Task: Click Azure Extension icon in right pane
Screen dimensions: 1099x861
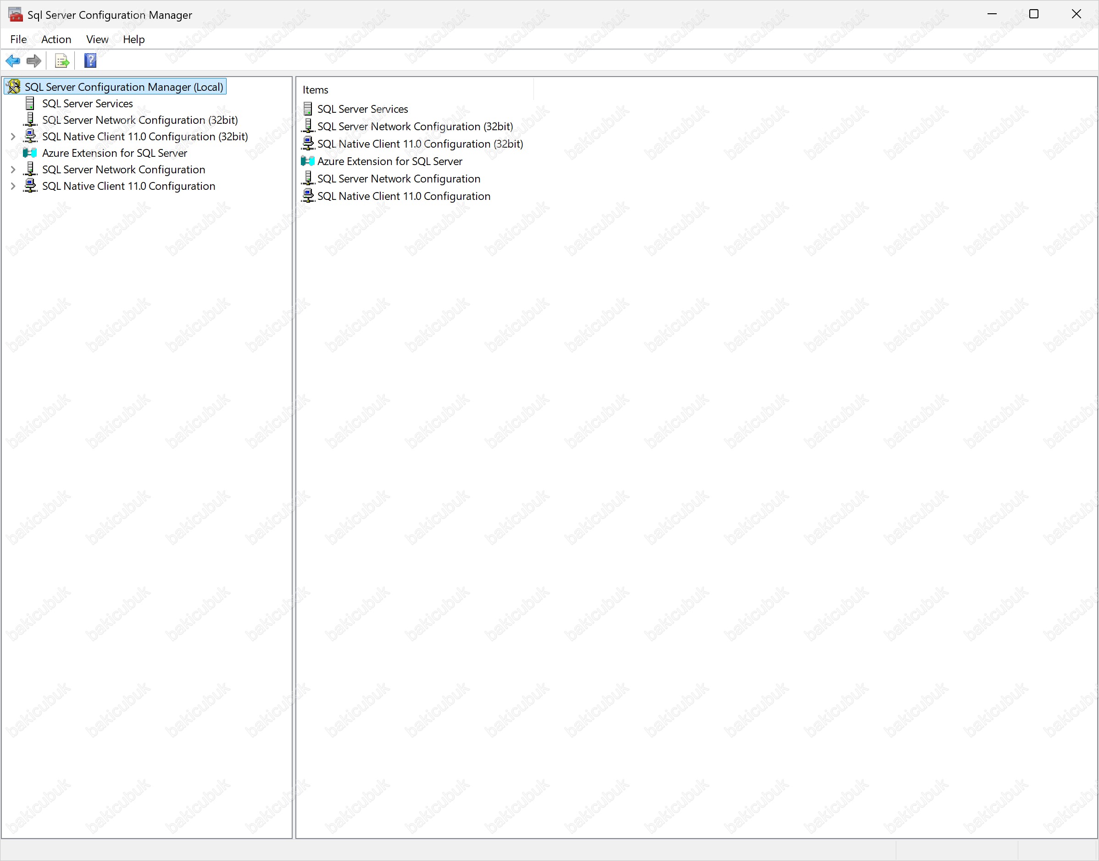Action: [x=308, y=161]
